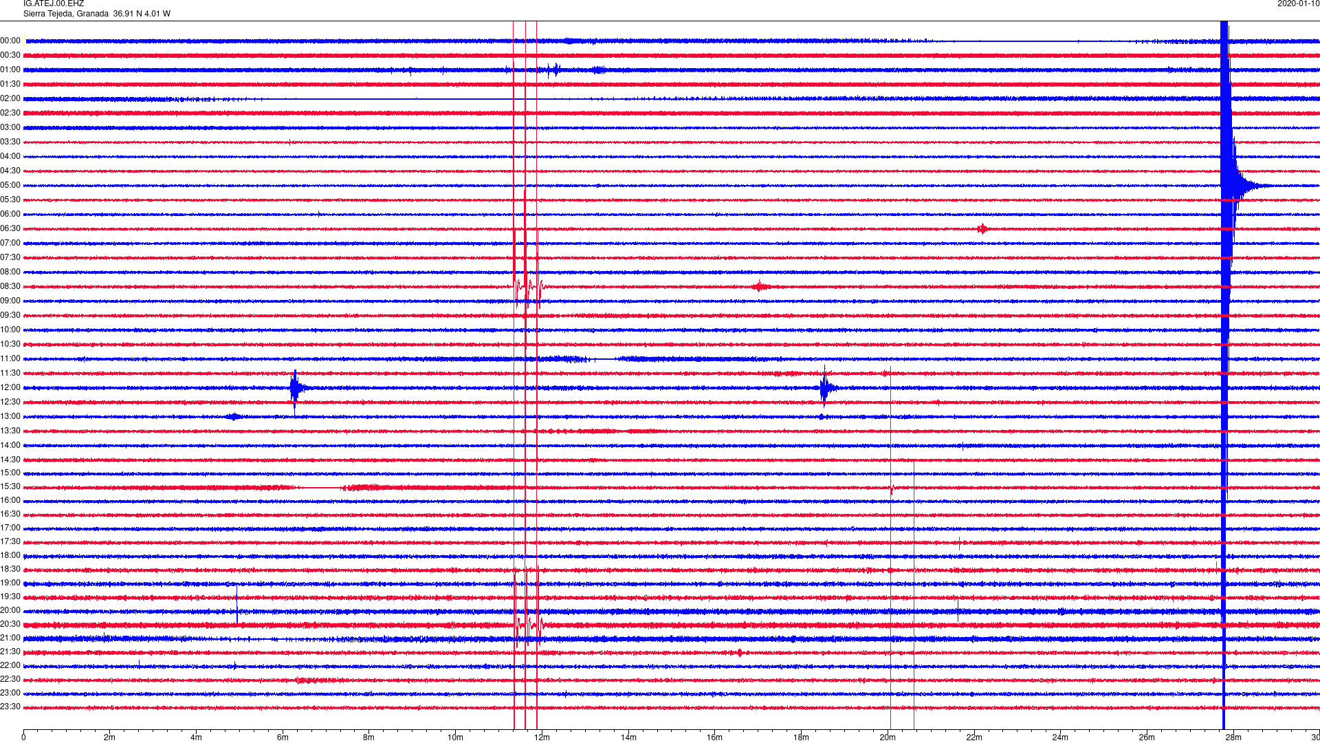Viewport: 1320px width, 743px height.
Task: Click the blue spike at 5m on 19:00 trace
Action: 237,603
